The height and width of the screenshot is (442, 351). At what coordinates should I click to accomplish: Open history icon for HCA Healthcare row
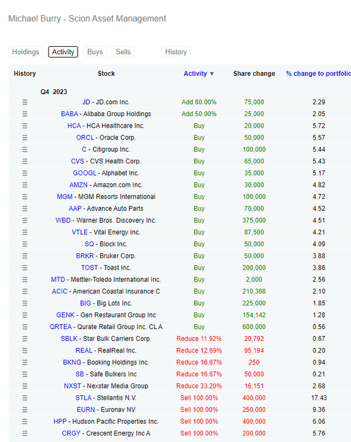coord(25,126)
